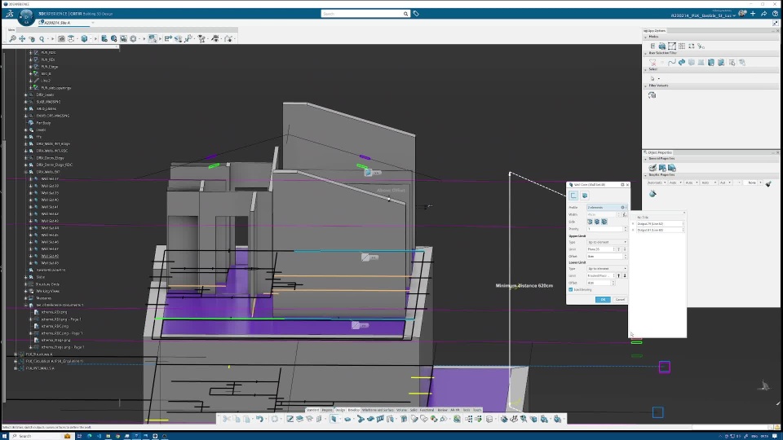Image resolution: width=783 pixels, height=440 pixels.
Task: Open the lower limit Type dropdown
Action: coord(608,268)
